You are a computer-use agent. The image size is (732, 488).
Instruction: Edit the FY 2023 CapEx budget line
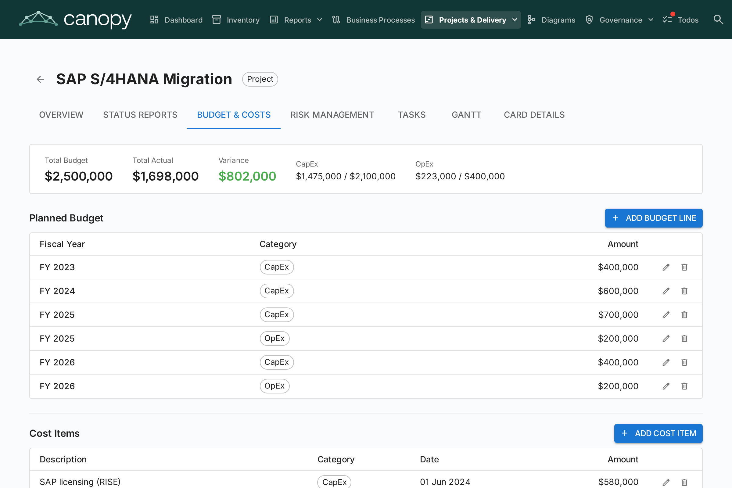pyautogui.click(x=666, y=267)
